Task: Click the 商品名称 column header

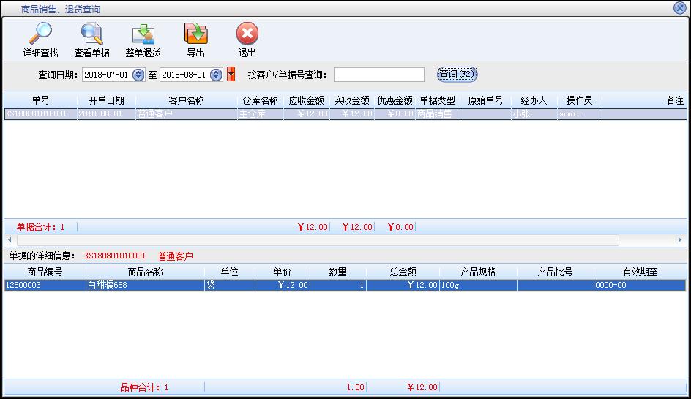Action: [x=144, y=272]
